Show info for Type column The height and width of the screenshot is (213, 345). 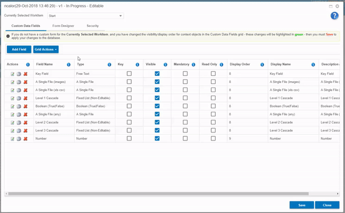(109, 64)
